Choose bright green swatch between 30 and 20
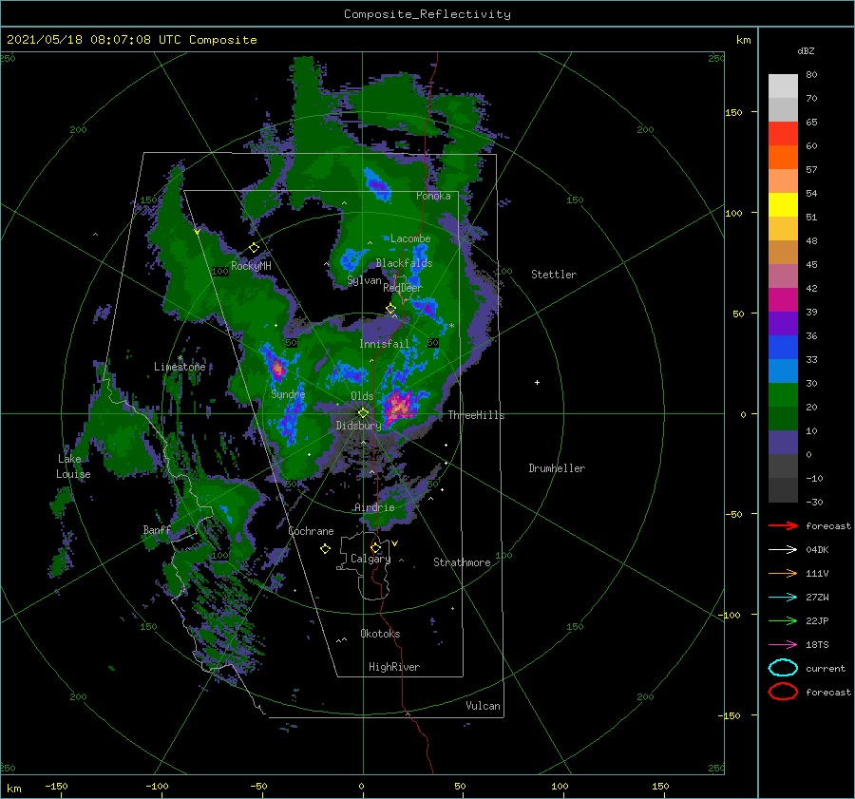This screenshot has height=799, width=855. 783,394
